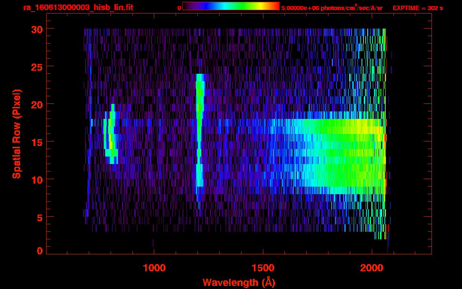Click the 1000 wavelength tick label
This screenshot has width=462, height=289.
154,268
